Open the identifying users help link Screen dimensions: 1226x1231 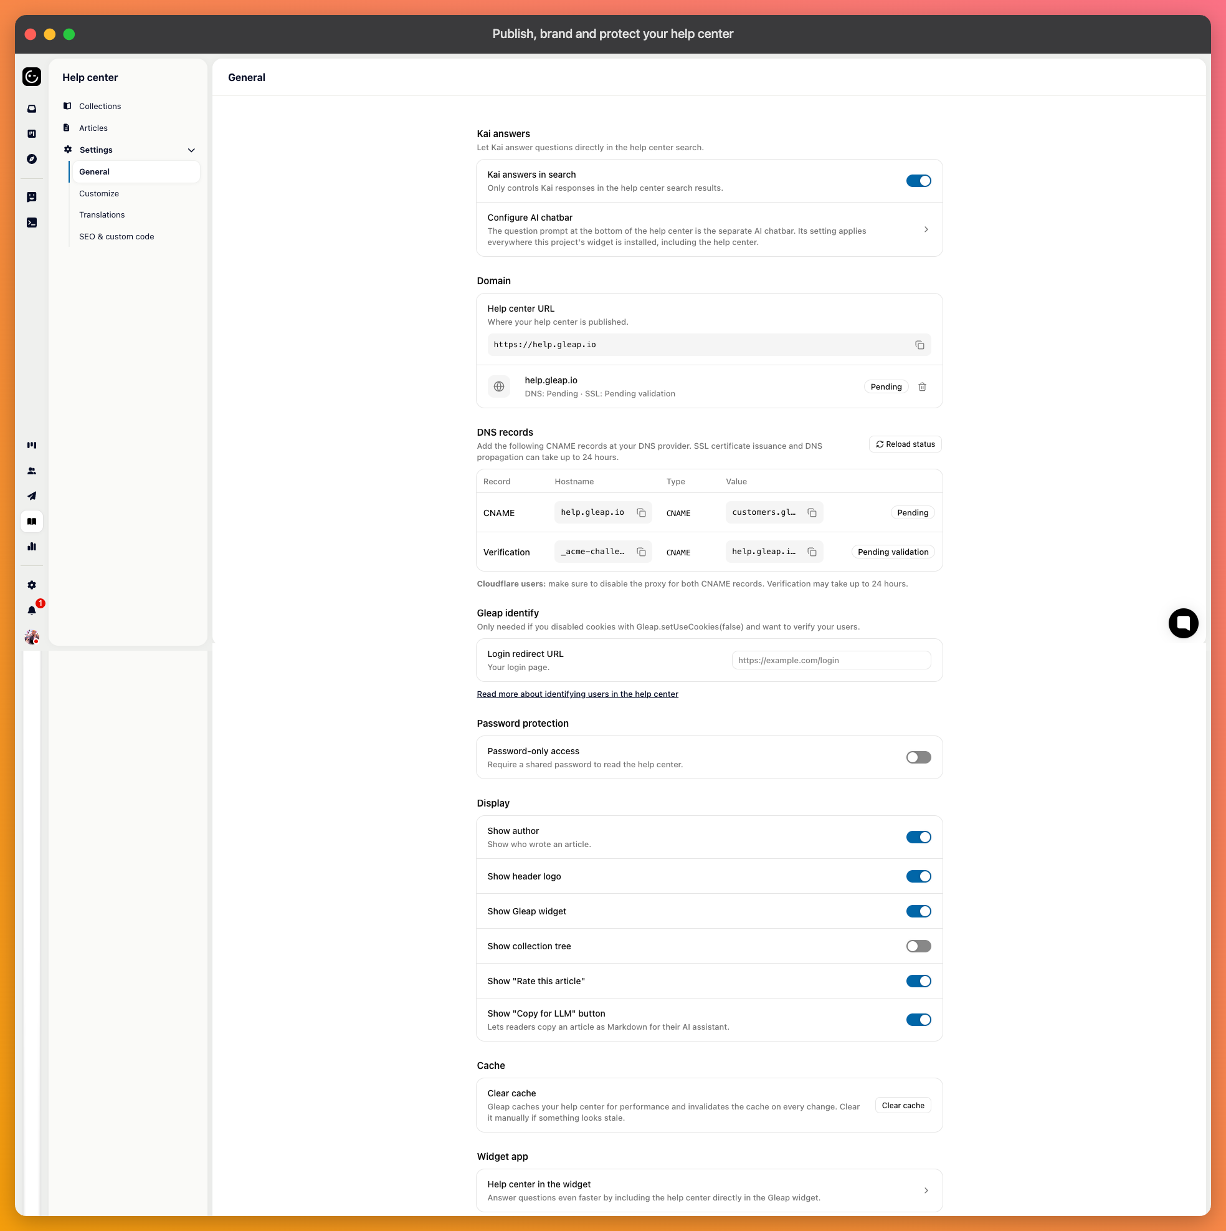click(577, 694)
